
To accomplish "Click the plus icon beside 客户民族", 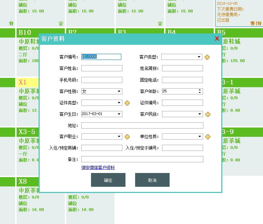I will 208,114.
